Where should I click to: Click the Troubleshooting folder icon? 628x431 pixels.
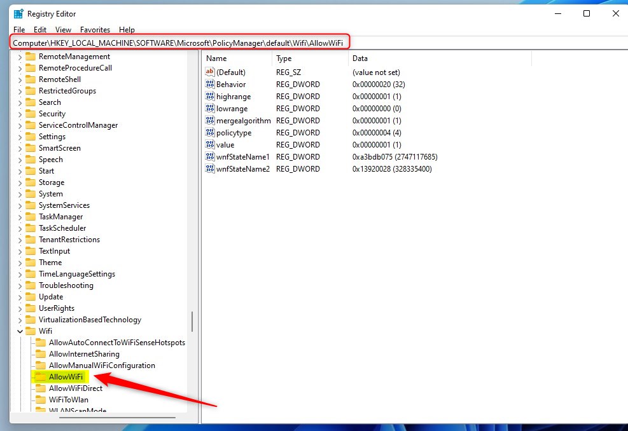click(x=31, y=285)
